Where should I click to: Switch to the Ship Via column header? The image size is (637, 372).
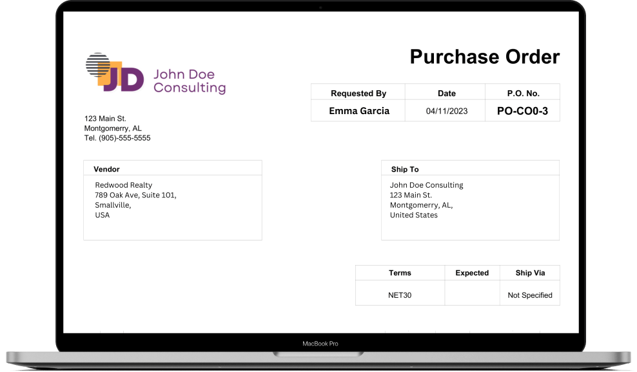coord(530,273)
